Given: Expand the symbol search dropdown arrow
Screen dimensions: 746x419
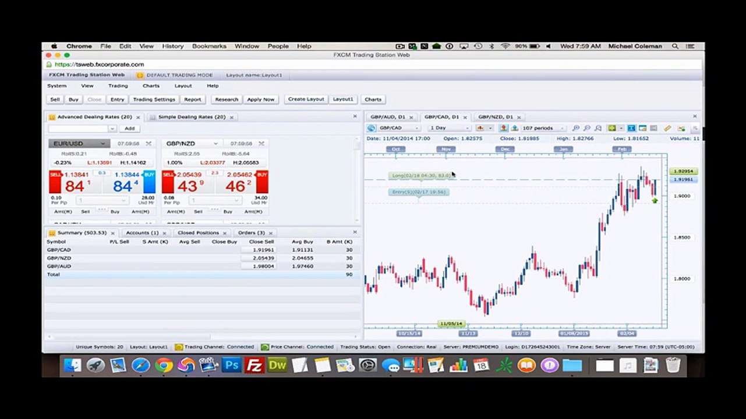Looking at the screenshot, I should point(112,128).
